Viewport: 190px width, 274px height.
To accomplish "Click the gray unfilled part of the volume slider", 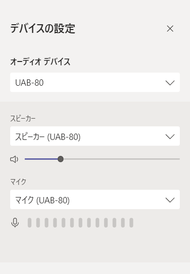I will coord(122,159).
